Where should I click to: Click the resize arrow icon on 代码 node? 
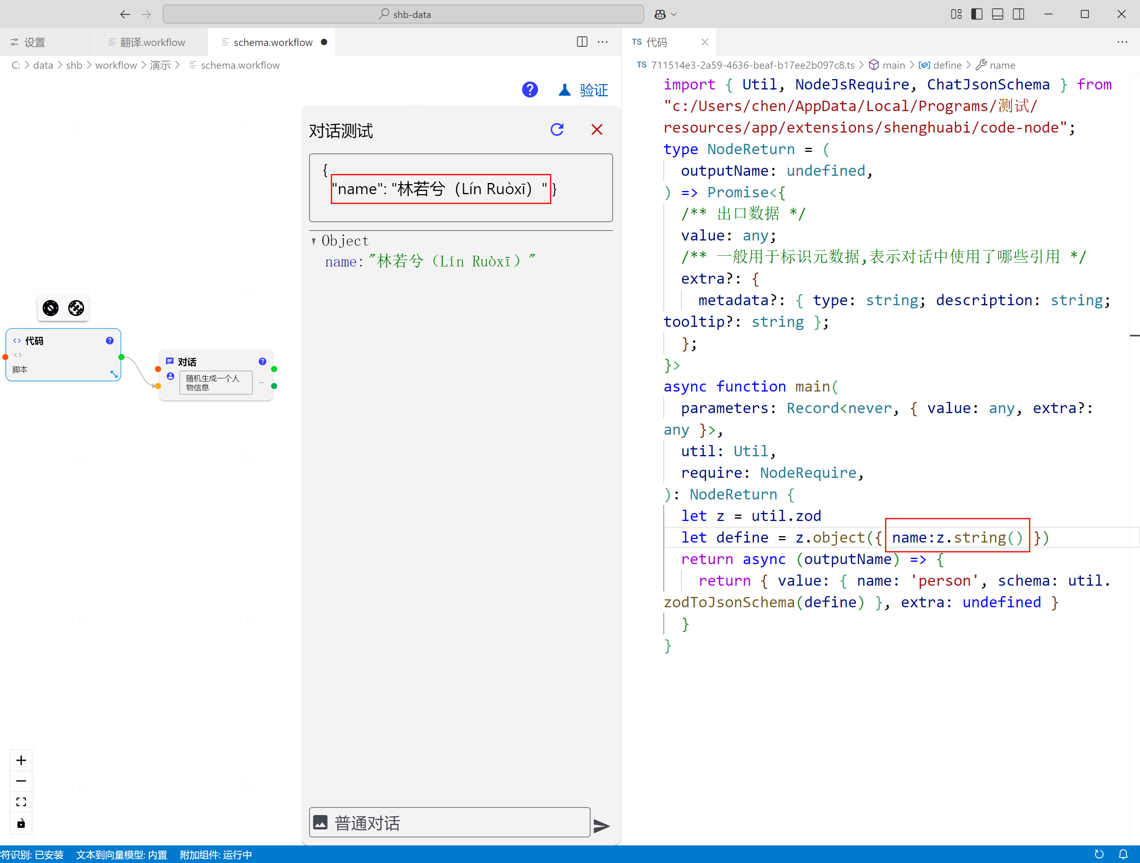coord(114,374)
